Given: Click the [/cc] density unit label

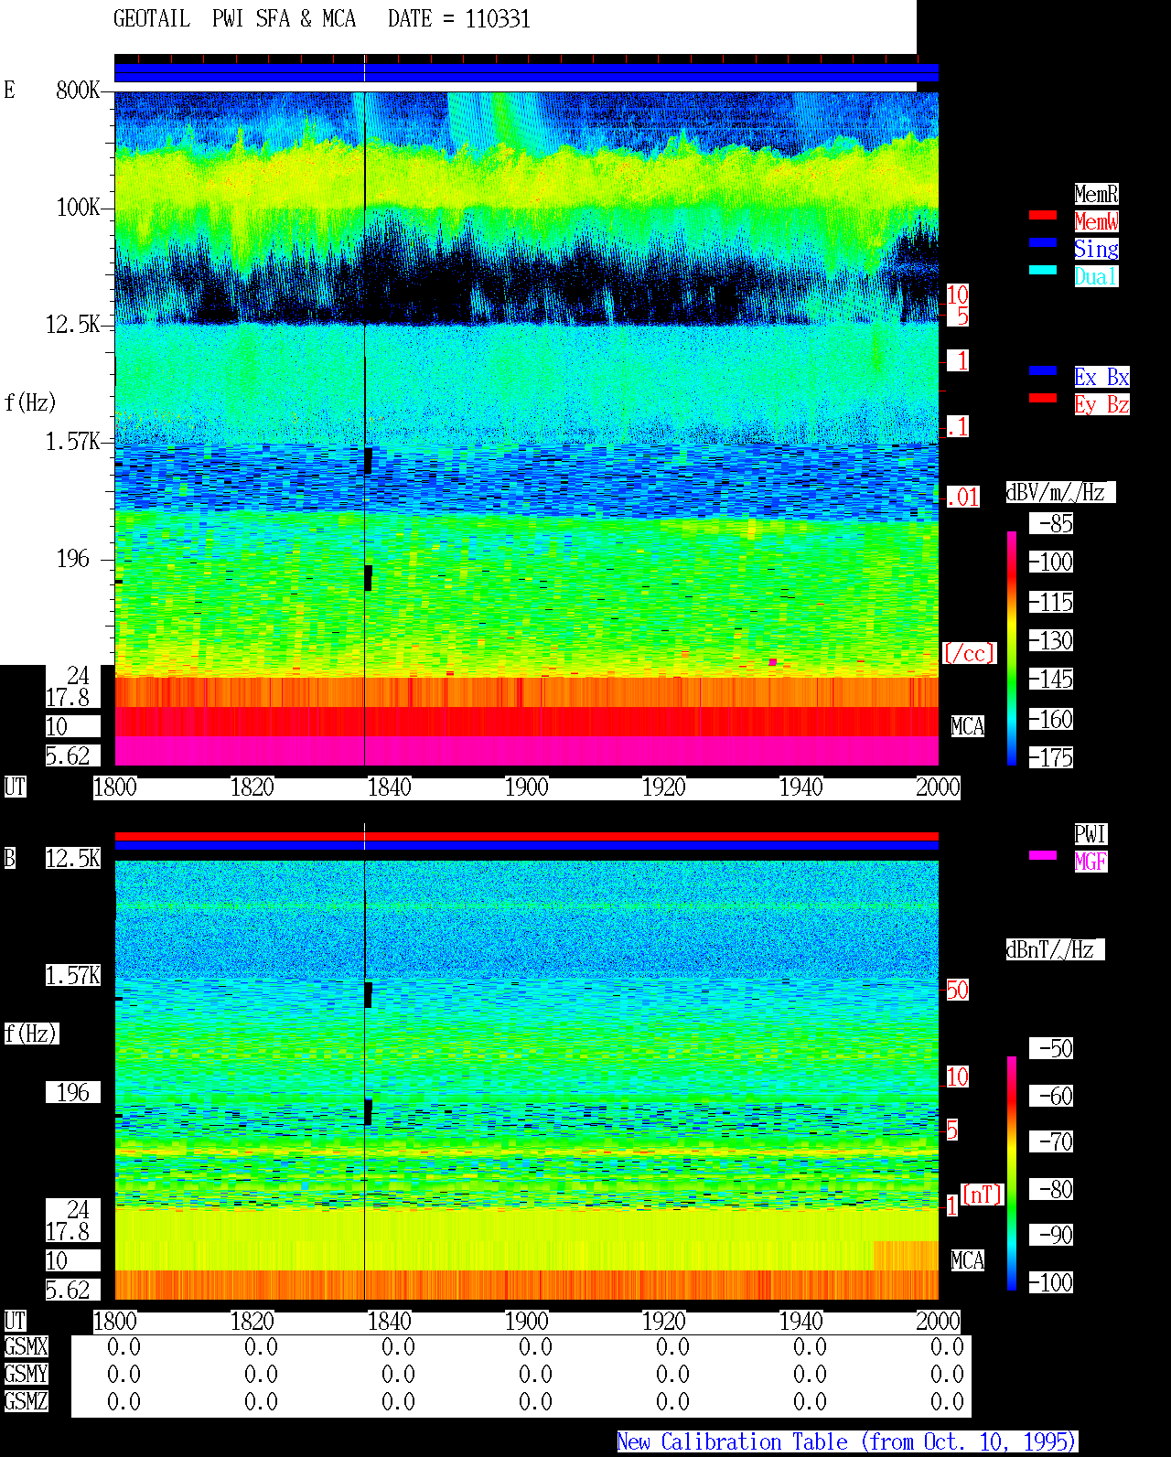Looking at the screenshot, I should coord(969,653).
